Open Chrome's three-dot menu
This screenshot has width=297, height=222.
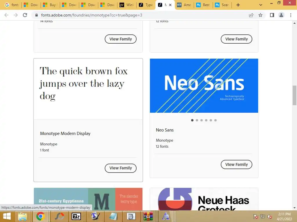[291, 15]
